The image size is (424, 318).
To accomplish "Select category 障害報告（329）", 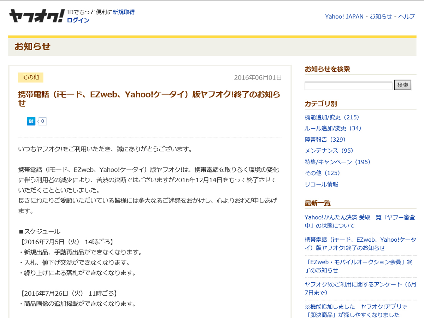I will click(325, 140).
